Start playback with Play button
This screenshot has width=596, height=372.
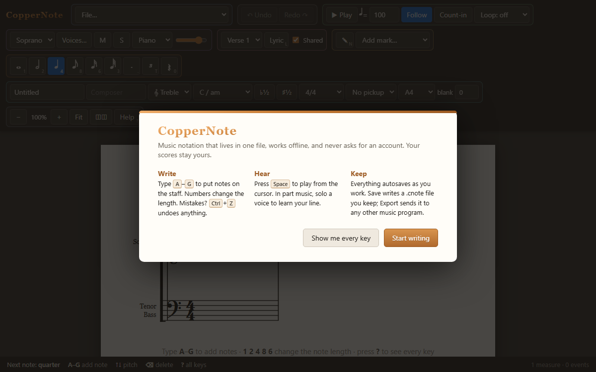pos(341,15)
